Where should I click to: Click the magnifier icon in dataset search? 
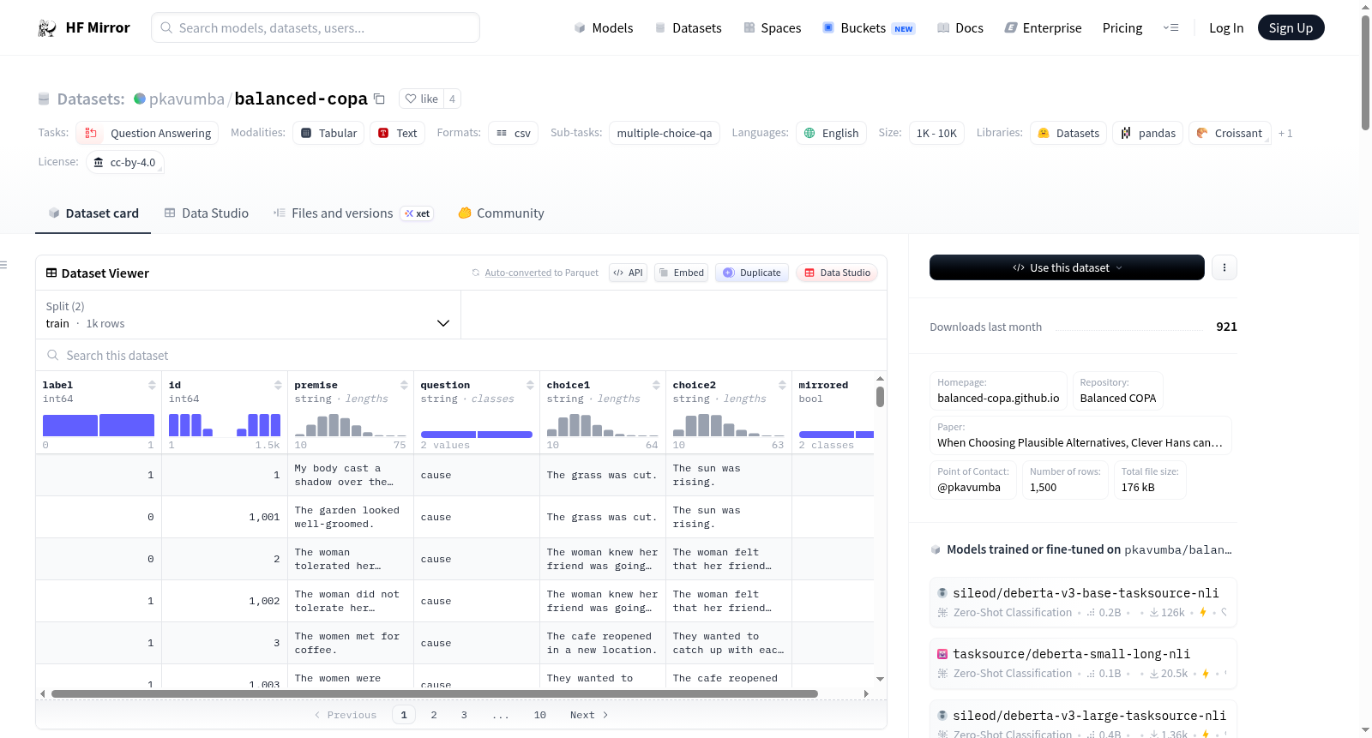[x=53, y=355]
